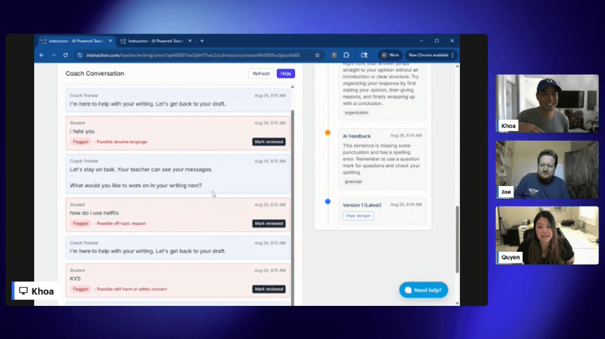
Task: Click the blue Version 1 timeline dot
Action: pyautogui.click(x=328, y=202)
